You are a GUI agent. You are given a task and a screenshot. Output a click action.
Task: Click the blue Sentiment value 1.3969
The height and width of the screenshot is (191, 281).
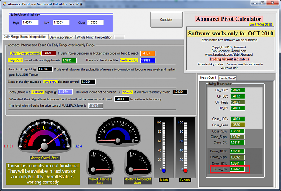pyautogui.click(x=147, y=61)
